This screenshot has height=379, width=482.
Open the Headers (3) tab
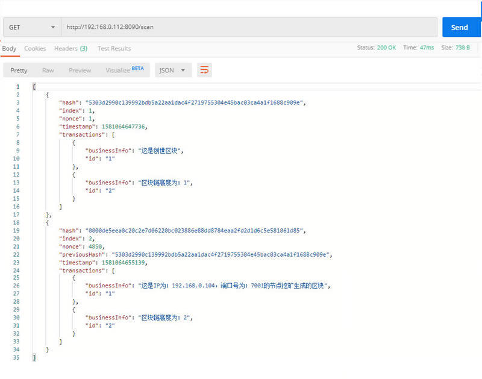(70, 48)
